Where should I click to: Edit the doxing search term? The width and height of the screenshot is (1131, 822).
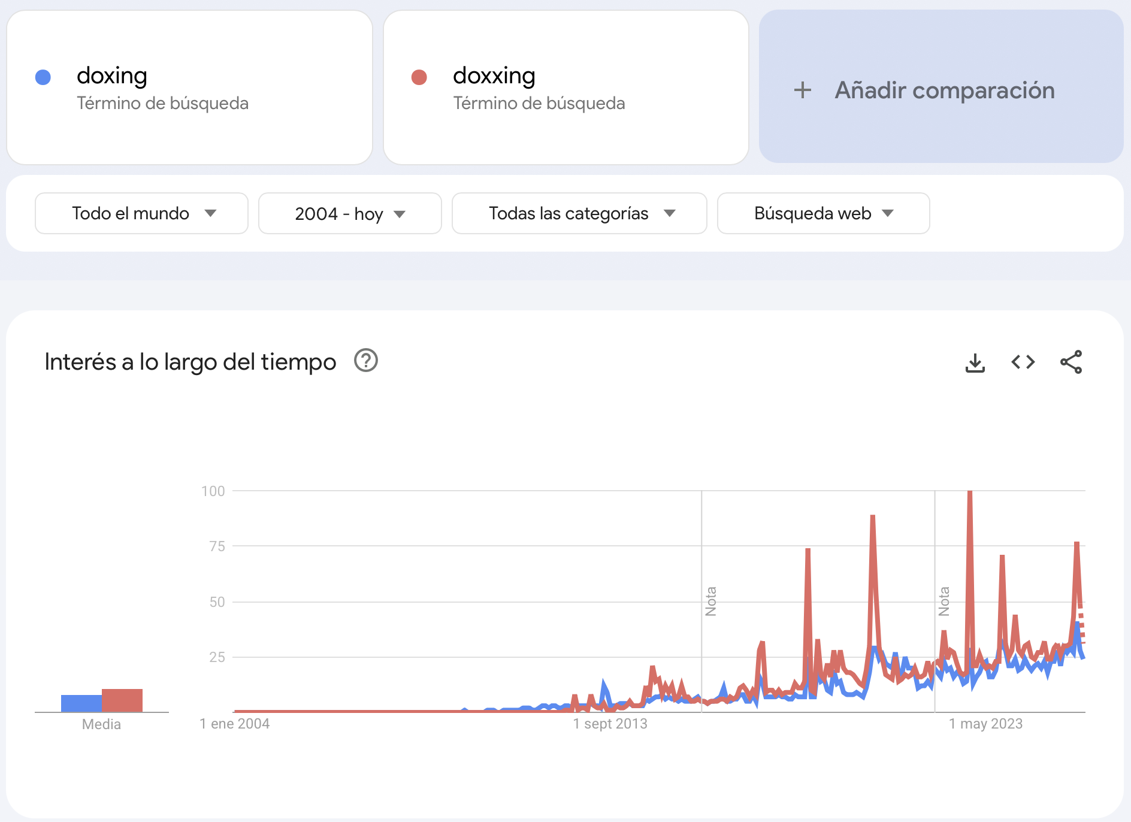112,76
